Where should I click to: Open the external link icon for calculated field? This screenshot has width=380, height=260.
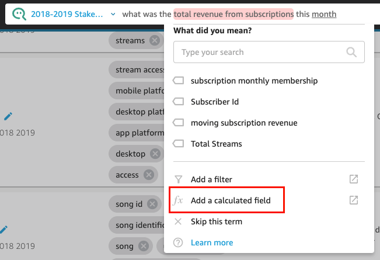pyautogui.click(x=354, y=200)
